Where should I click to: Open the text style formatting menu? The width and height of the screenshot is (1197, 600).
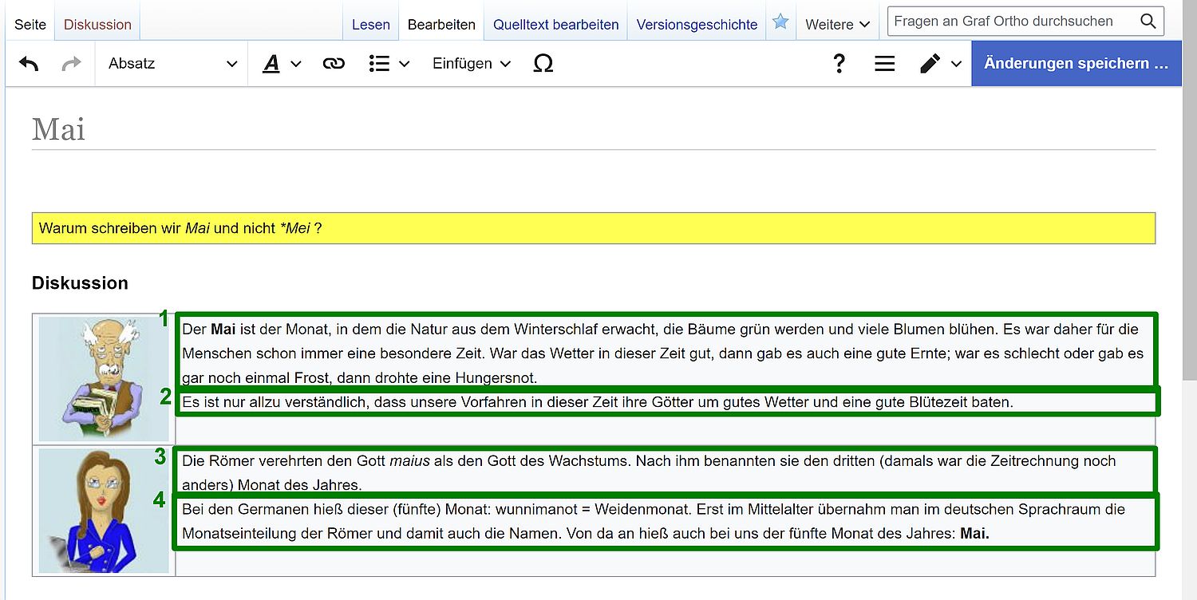(x=281, y=64)
